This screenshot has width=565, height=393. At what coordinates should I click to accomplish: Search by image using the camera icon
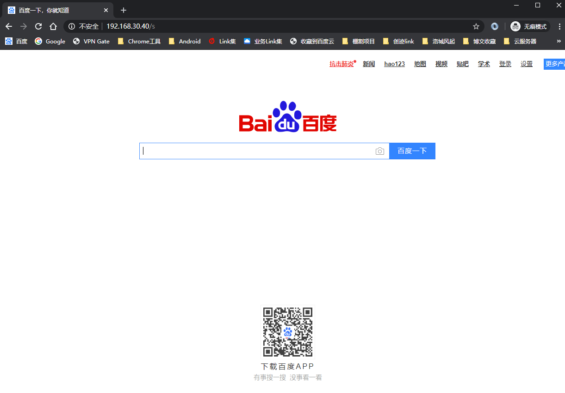380,151
